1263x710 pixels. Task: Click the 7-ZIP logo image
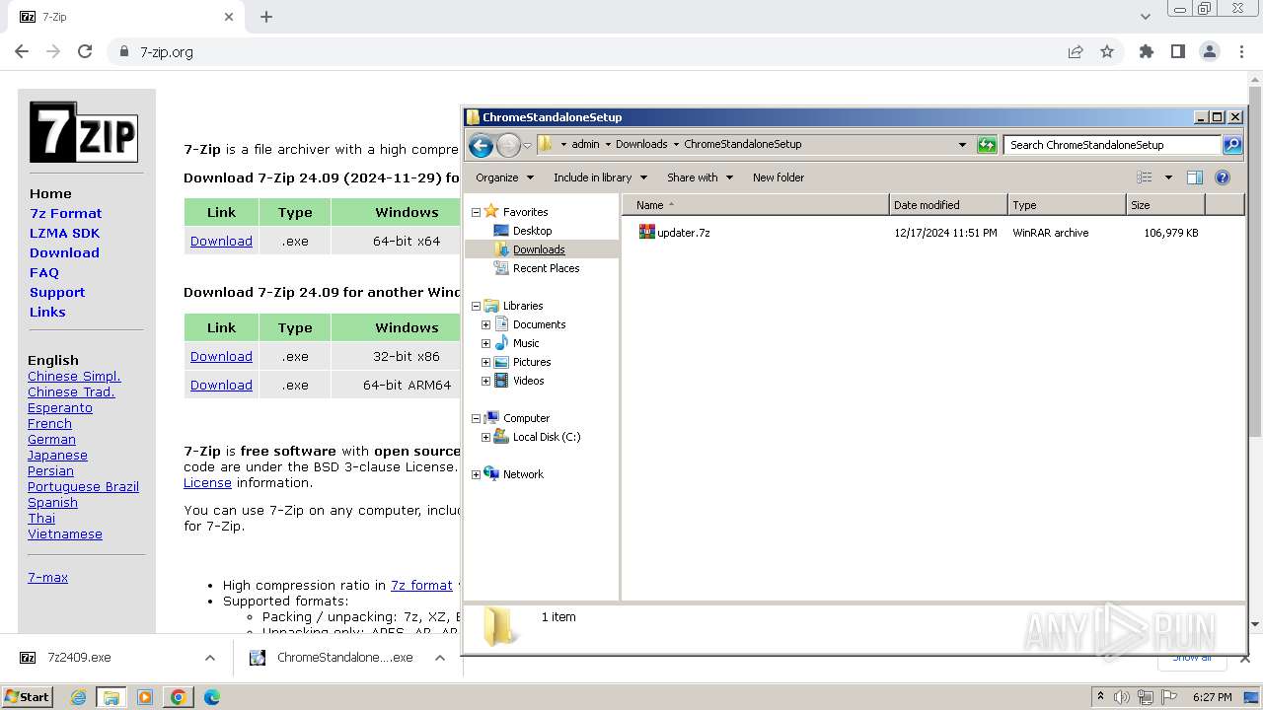click(84, 132)
